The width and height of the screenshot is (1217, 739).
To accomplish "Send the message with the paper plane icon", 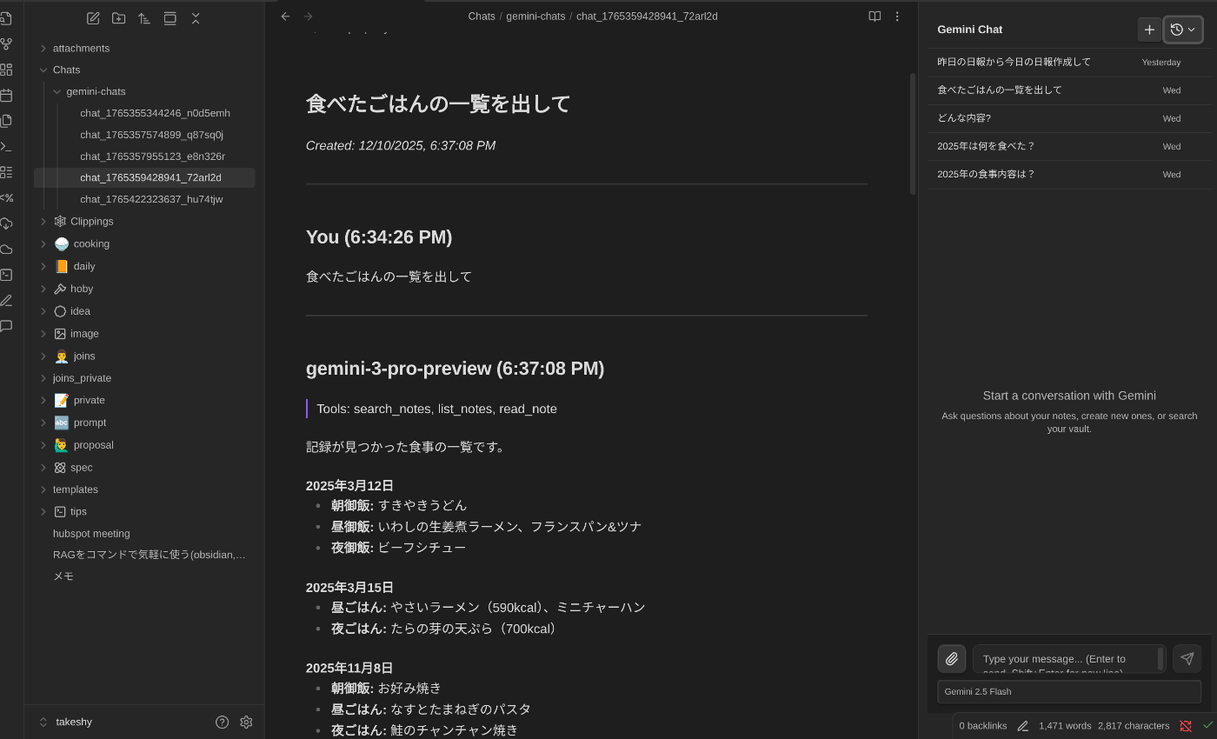I will coord(1187,658).
